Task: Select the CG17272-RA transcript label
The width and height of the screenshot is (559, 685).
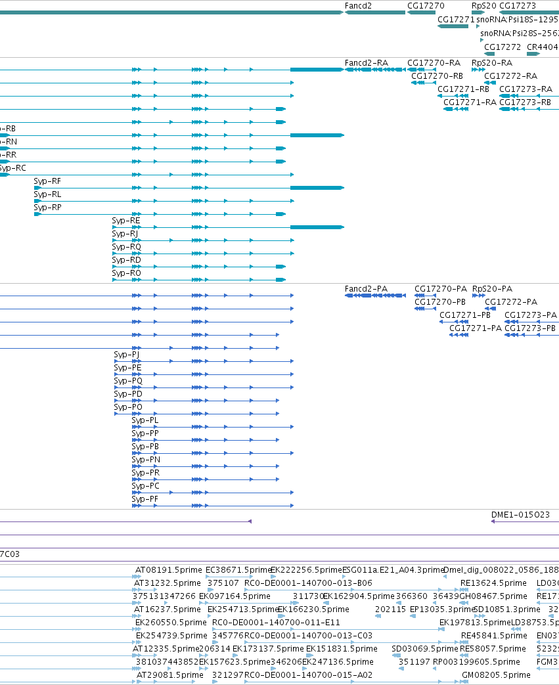Action: pyautogui.click(x=510, y=76)
